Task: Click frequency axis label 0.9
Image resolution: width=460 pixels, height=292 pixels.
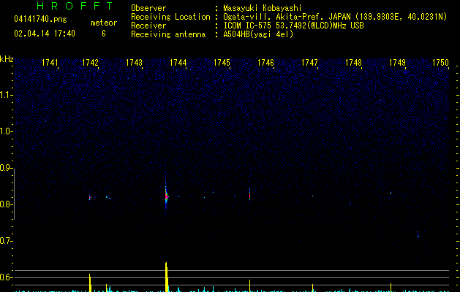Action: 6,168
